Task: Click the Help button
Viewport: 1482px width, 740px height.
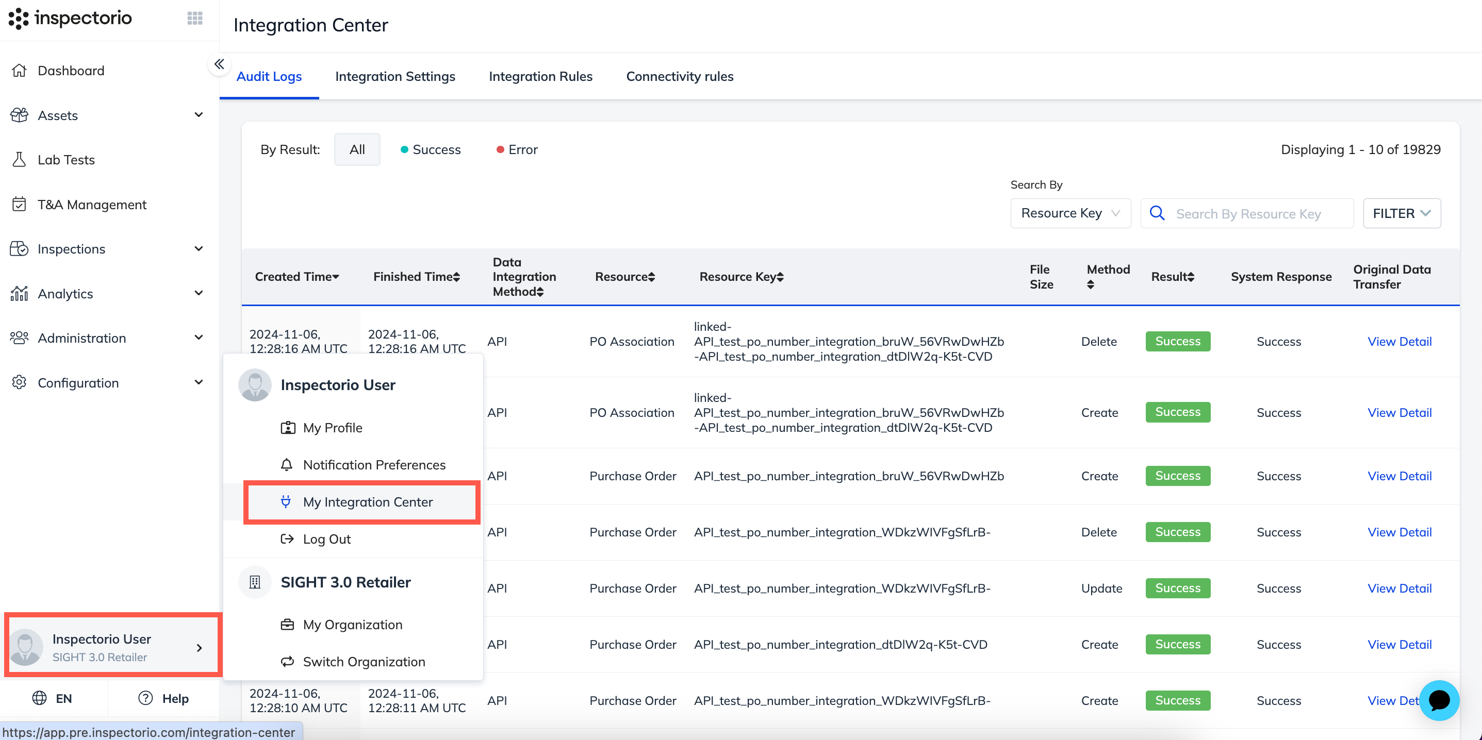Action: point(164,698)
